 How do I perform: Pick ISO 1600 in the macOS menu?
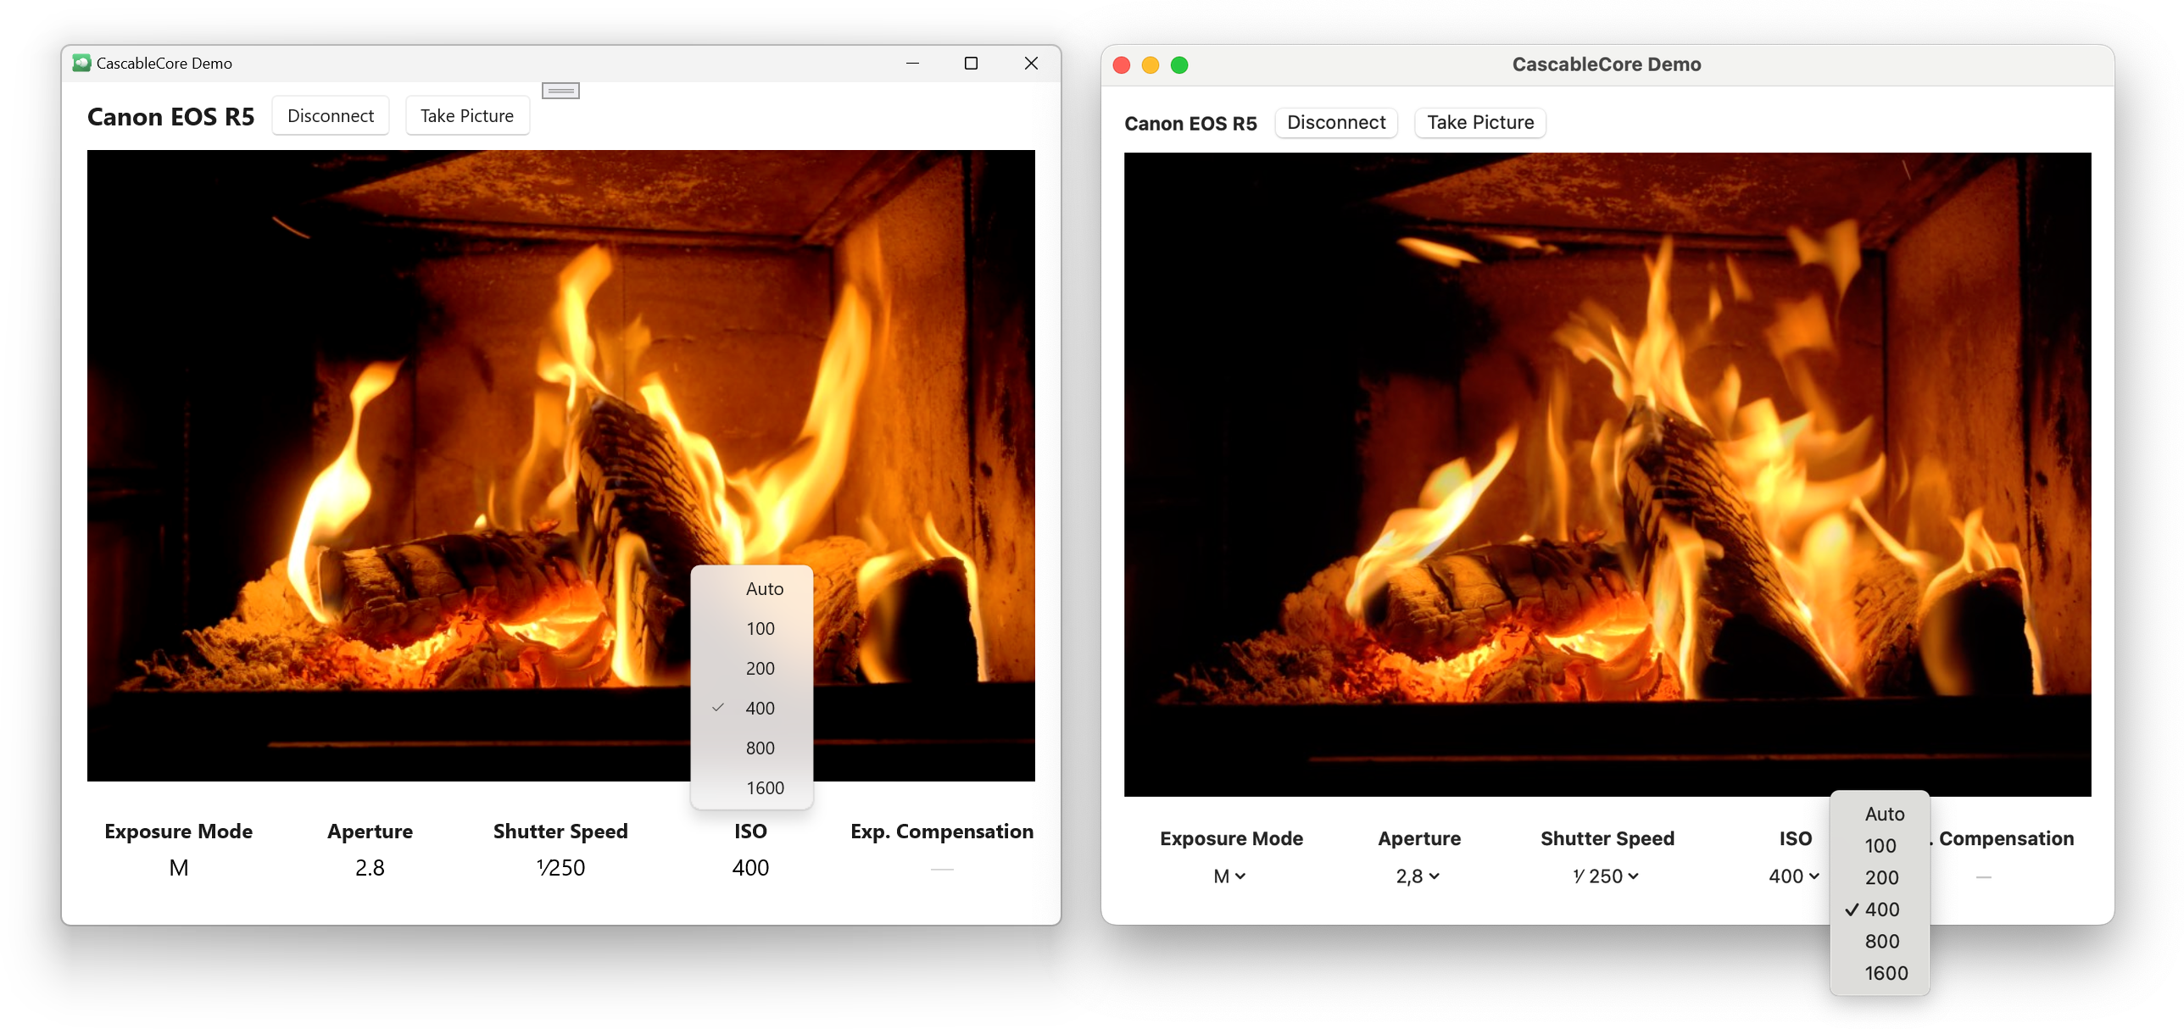point(1886,973)
